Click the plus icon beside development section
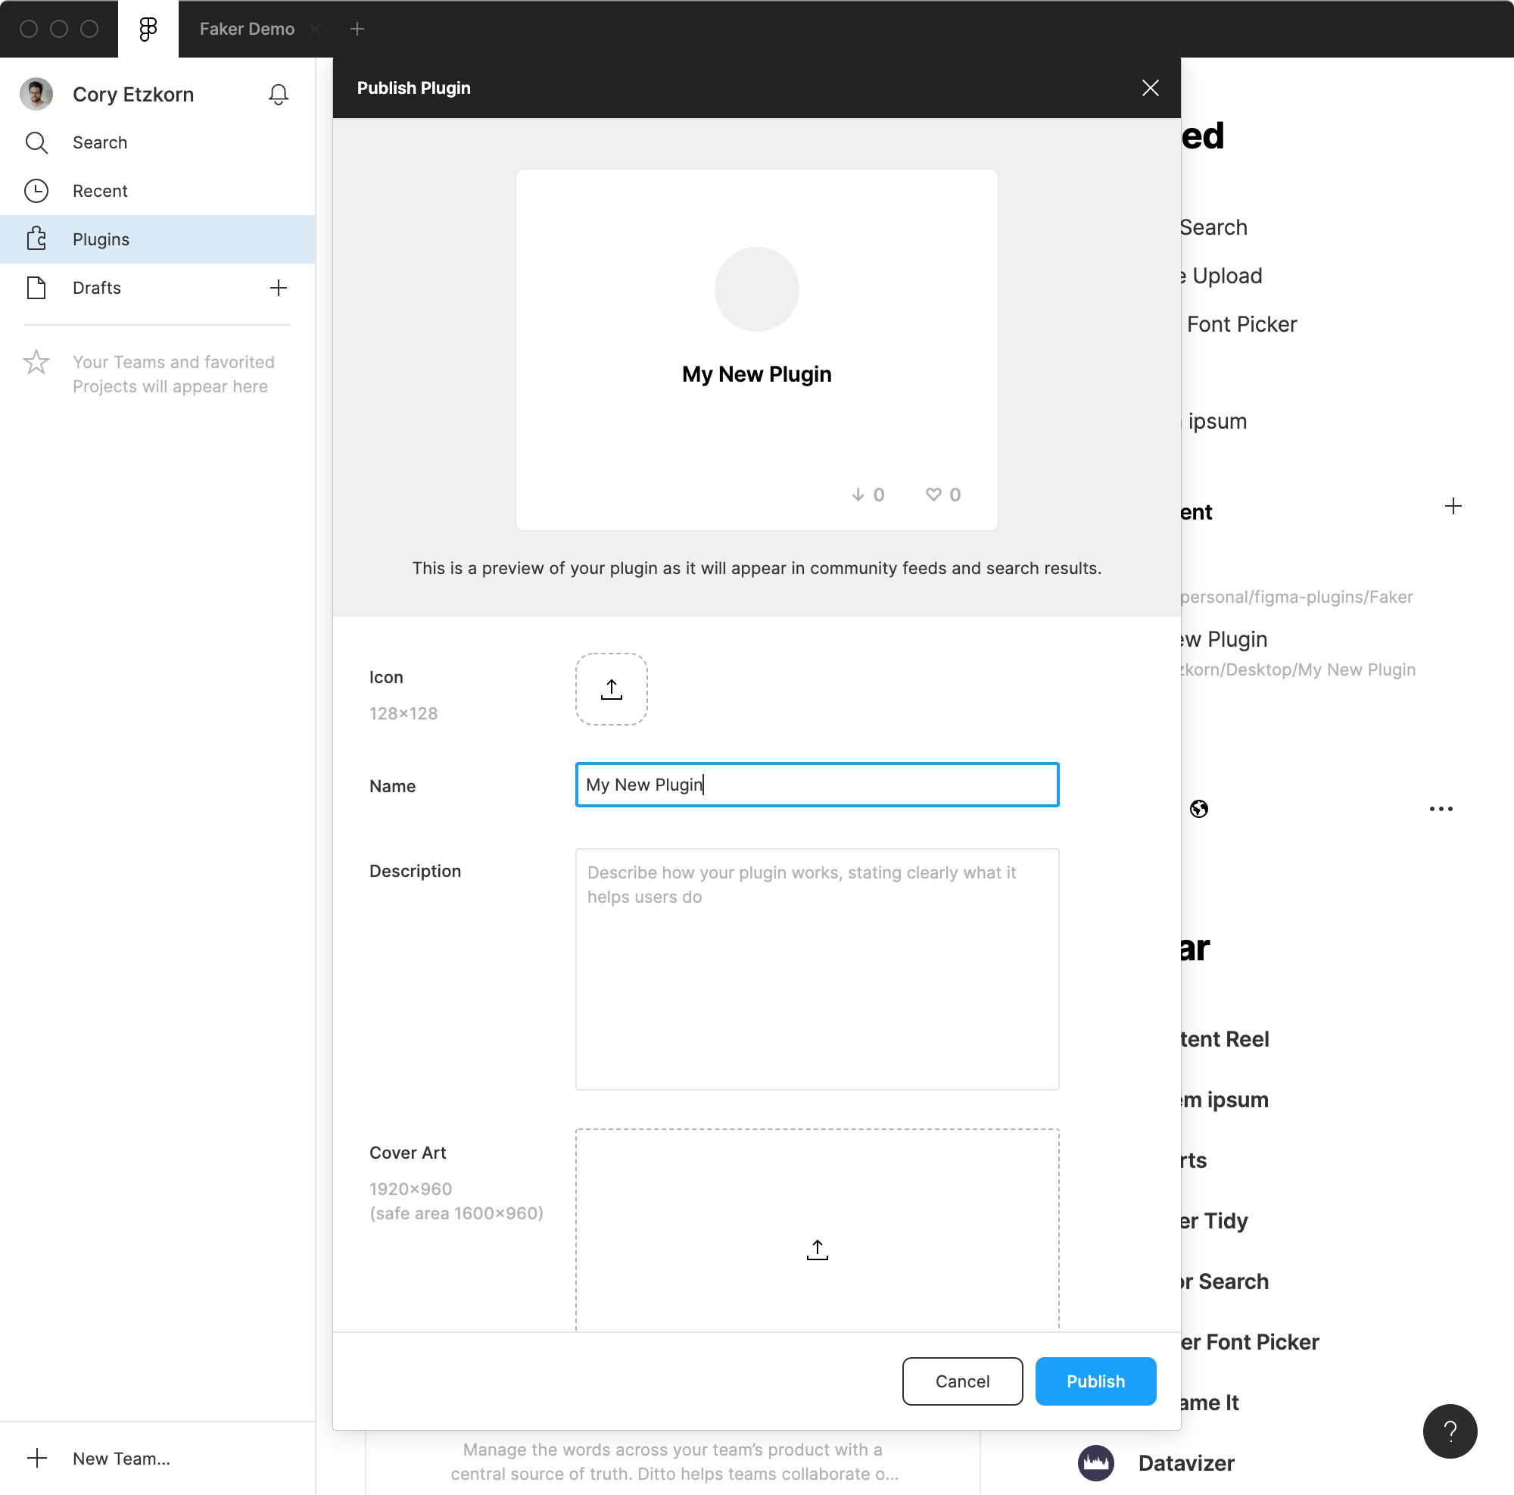 pos(1453,507)
